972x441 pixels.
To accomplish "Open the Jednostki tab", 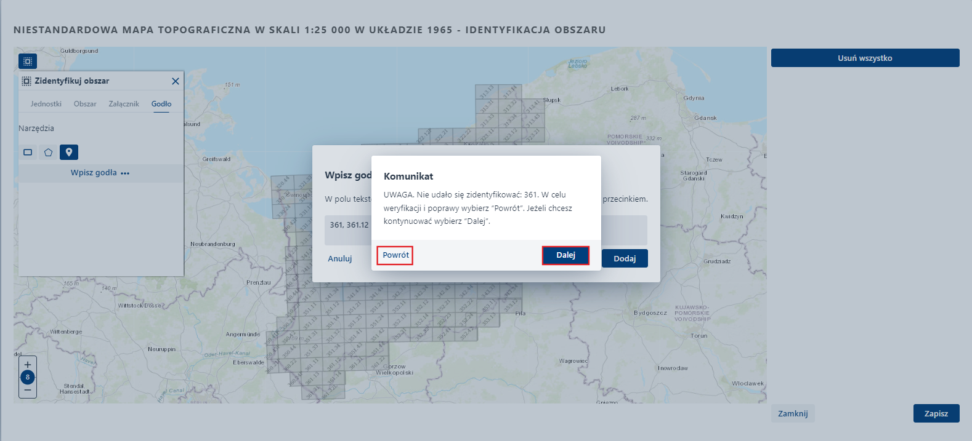I will pyautogui.click(x=46, y=104).
